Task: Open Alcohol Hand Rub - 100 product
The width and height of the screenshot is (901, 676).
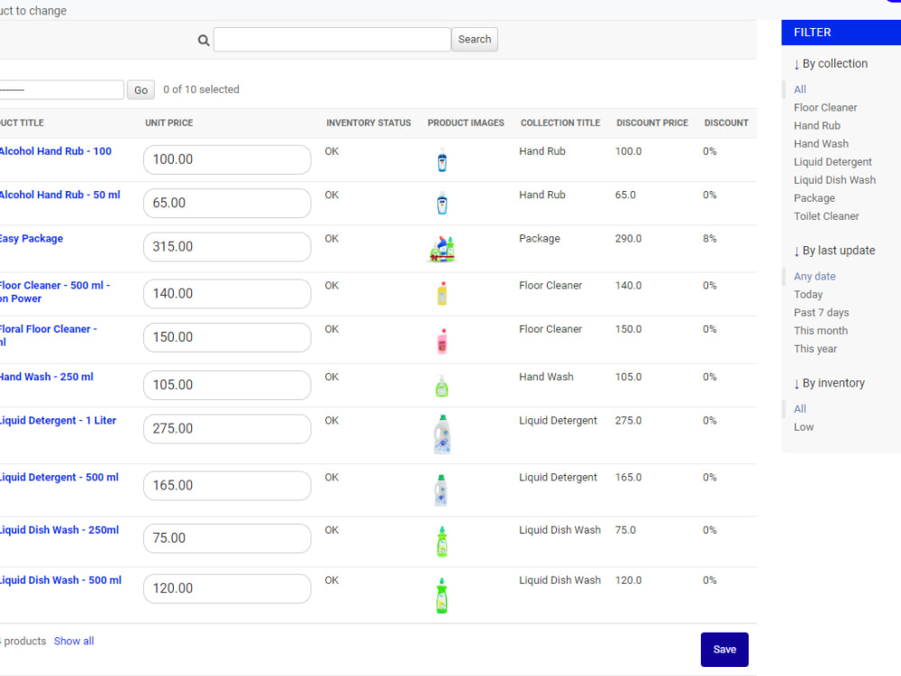Action: click(x=56, y=151)
